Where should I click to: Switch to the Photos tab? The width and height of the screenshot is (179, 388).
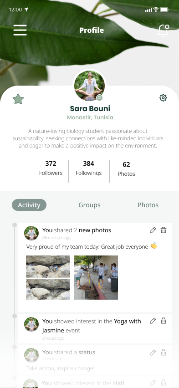148,205
